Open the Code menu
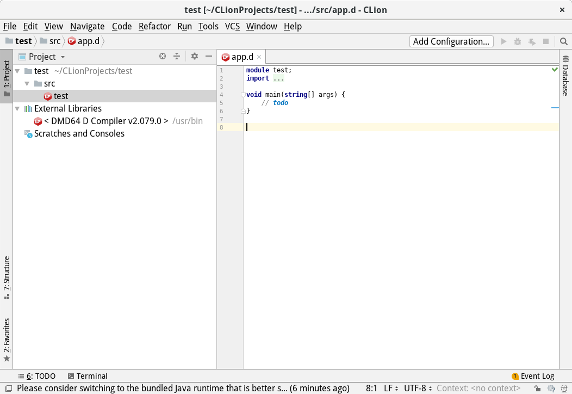This screenshot has height=394, width=572. 121,26
